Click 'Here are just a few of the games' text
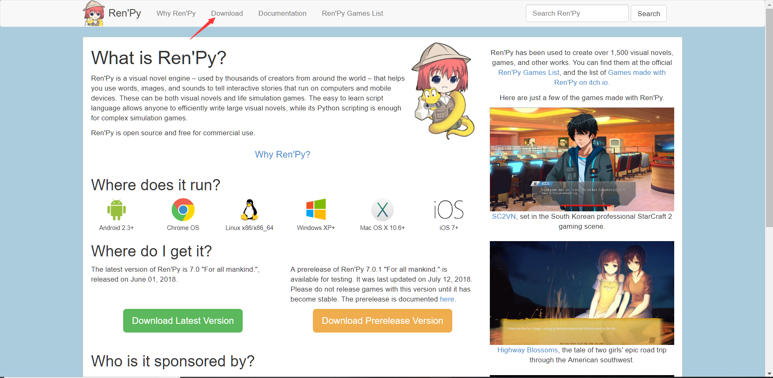This screenshot has height=378, width=773. (x=582, y=98)
